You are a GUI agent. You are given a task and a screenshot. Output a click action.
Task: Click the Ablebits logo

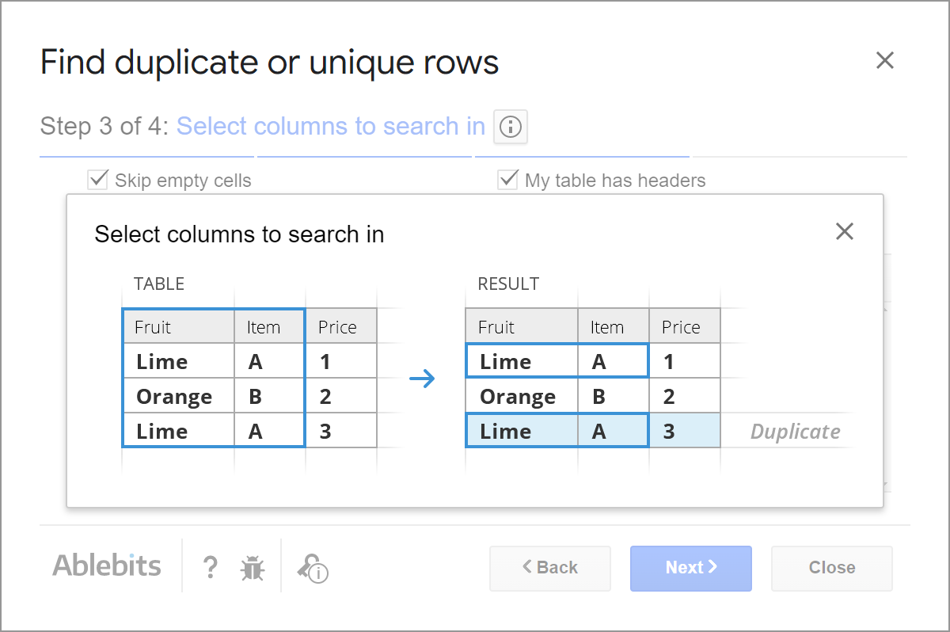tap(107, 565)
